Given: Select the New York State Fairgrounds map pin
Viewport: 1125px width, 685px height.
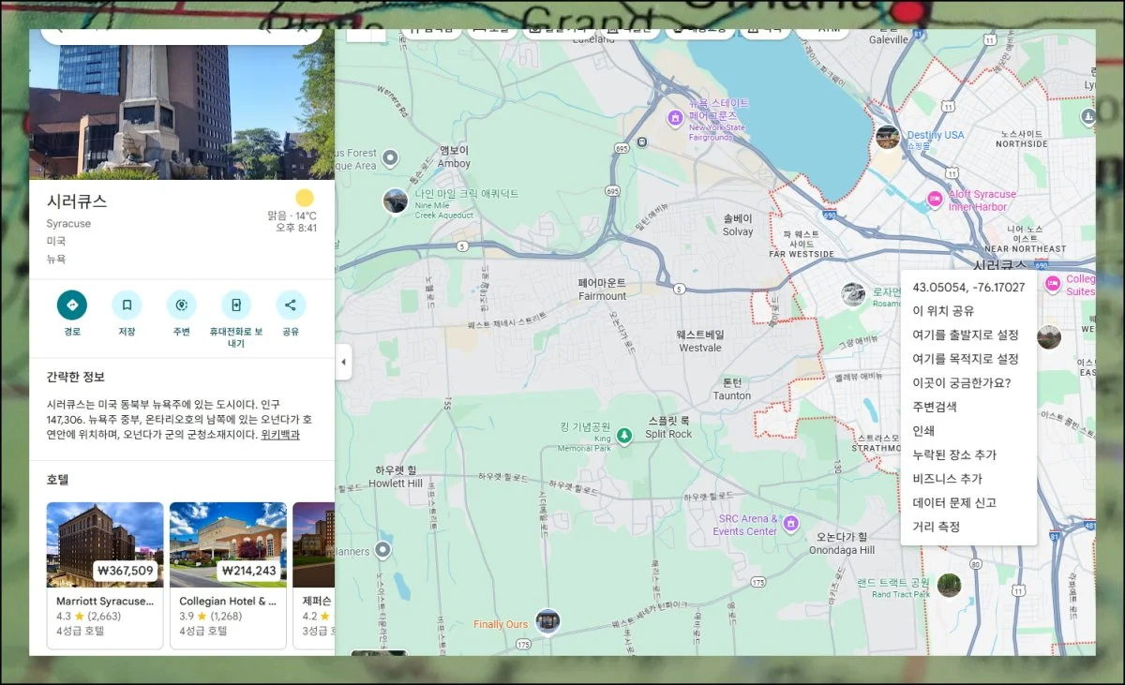Looking at the screenshot, I should click(674, 117).
